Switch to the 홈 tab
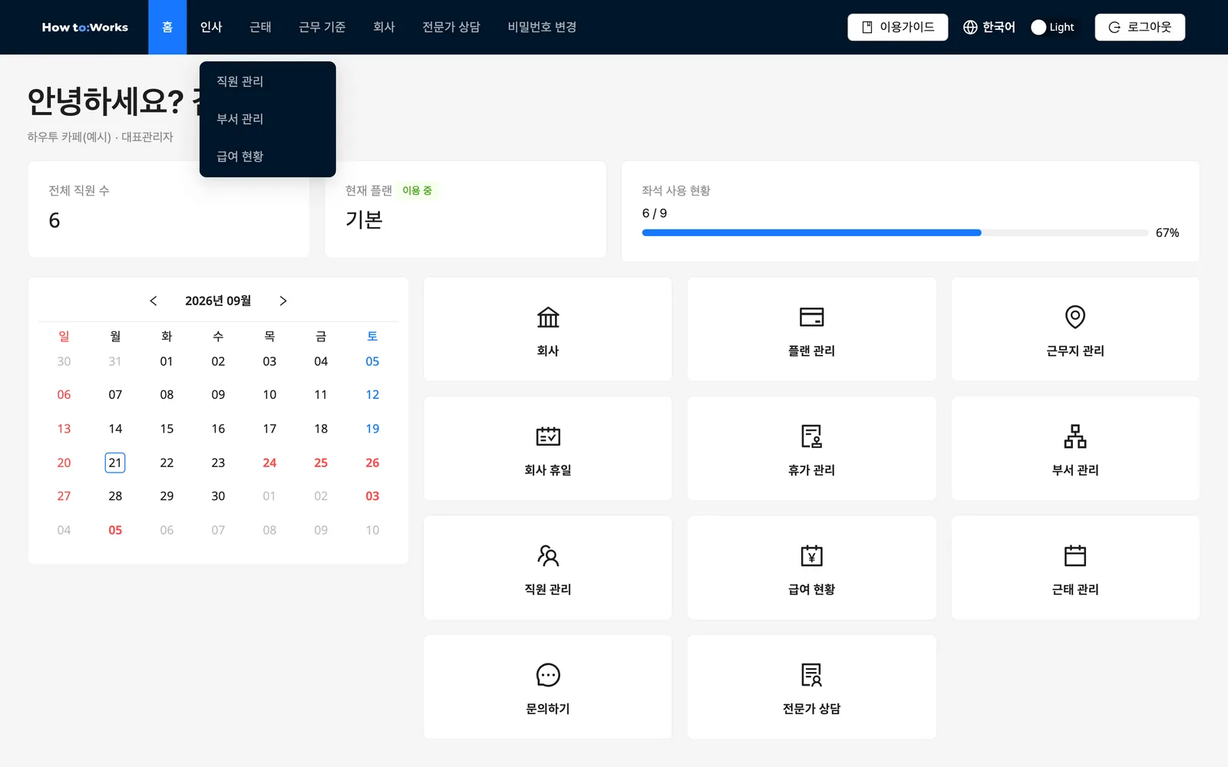This screenshot has height=767, width=1228. [x=167, y=28]
